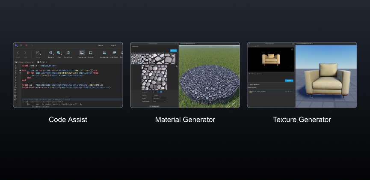Click the studs per tile number field
370x180 pixels.
coord(154,92)
